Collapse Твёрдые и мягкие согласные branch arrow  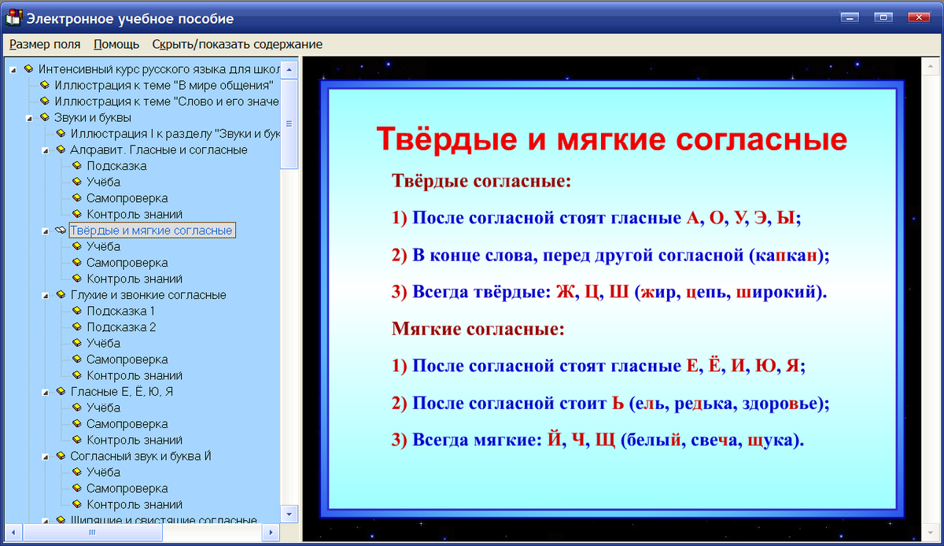pos(46,231)
